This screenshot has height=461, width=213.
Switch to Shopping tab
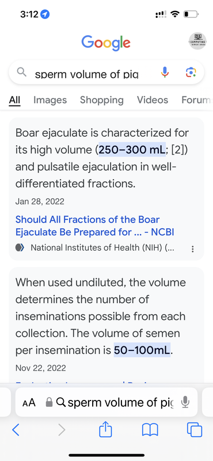[102, 100]
